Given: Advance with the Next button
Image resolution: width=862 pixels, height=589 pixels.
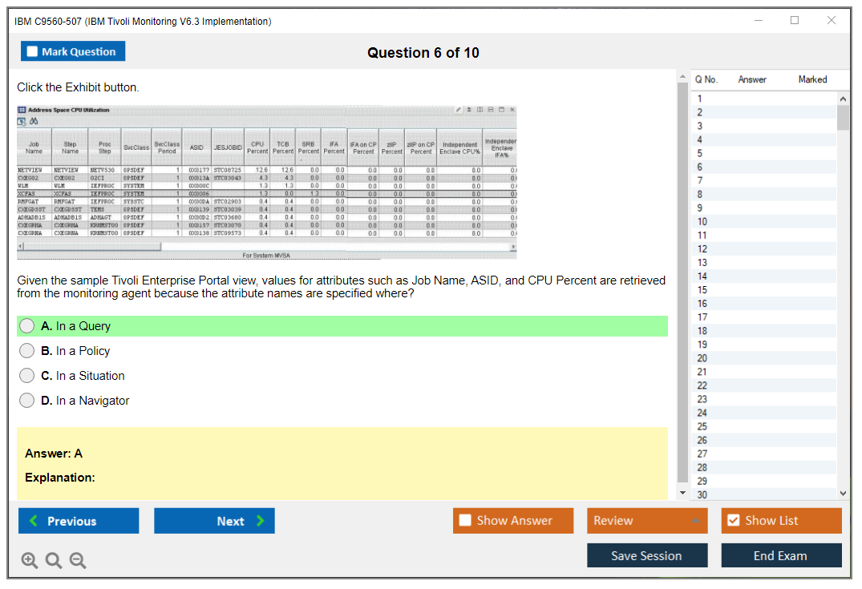Looking at the screenshot, I should tap(214, 521).
